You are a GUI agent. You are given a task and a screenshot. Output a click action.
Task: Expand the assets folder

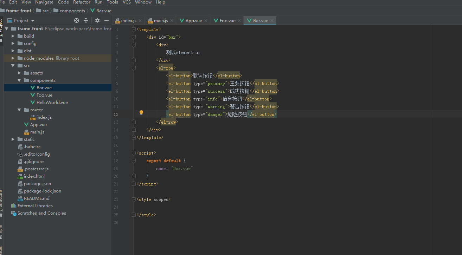[19, 73]
